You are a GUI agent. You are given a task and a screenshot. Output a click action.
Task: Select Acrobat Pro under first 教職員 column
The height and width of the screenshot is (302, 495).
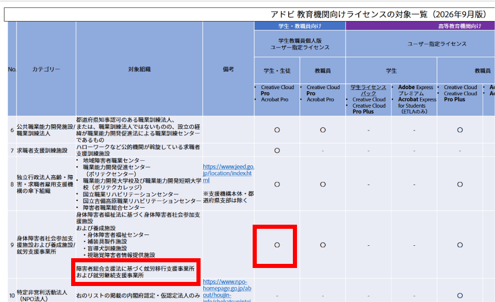pyautogui.click(x=320, y=99)
